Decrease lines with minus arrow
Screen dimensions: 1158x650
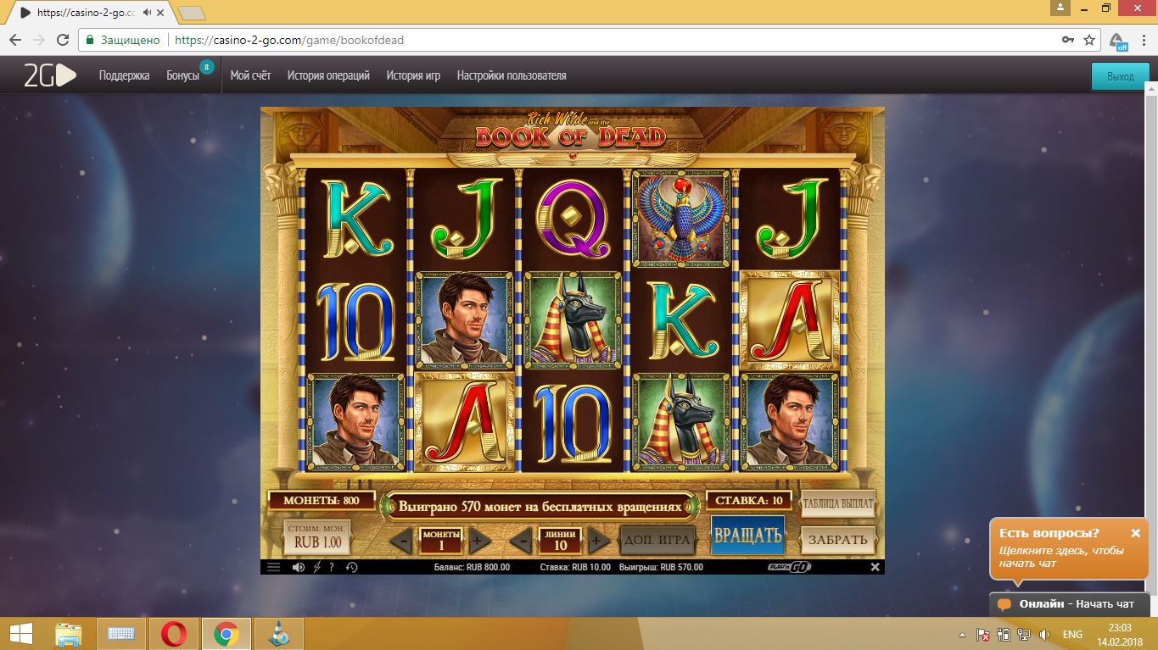520,540
